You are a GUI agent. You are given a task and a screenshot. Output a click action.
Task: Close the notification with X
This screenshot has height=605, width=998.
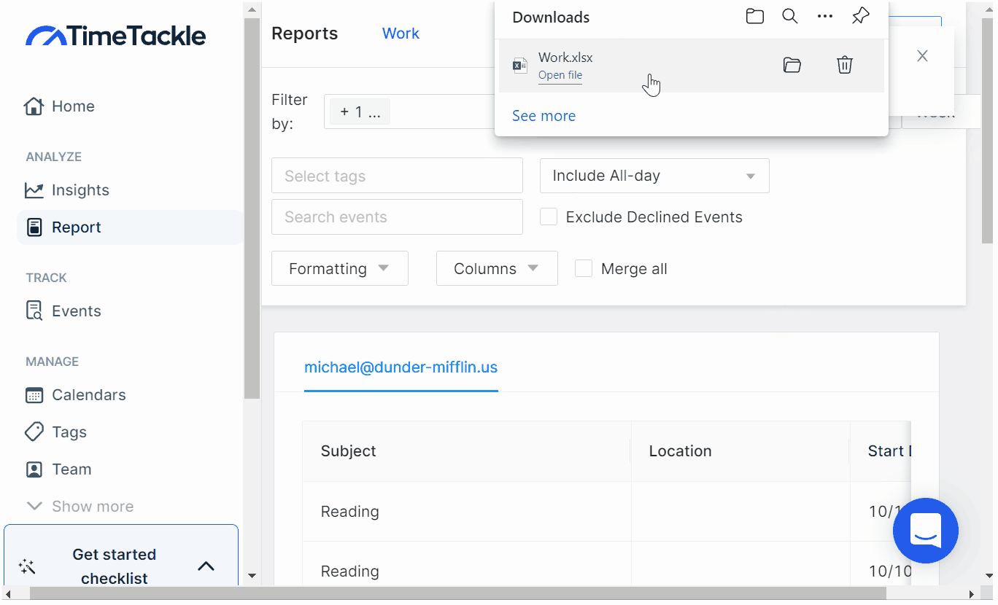(922, 56)
